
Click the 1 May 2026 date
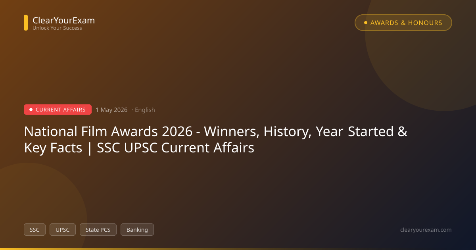tap(111, 110)
